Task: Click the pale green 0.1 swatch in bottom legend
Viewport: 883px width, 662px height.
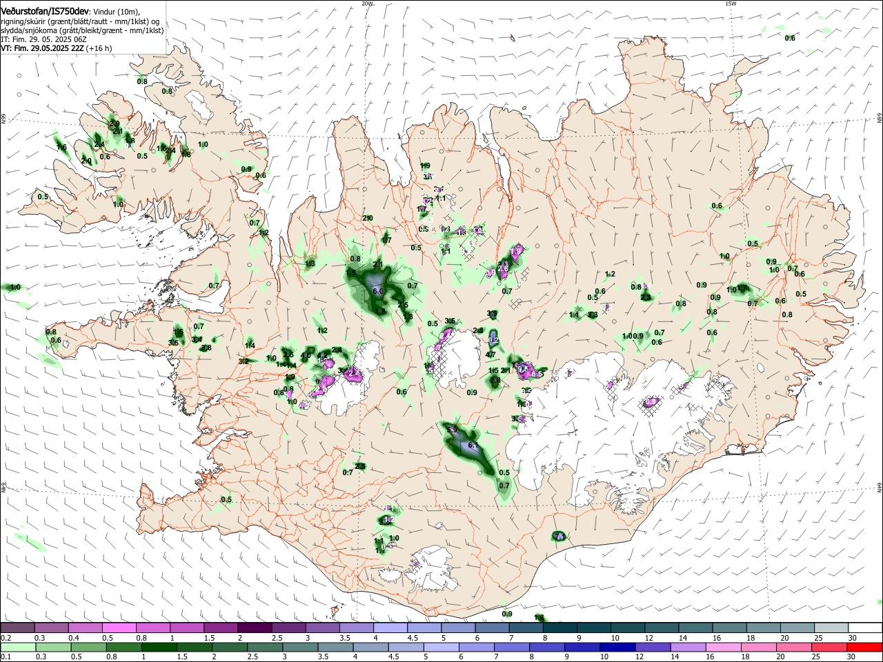Action: tap(17, 647)
